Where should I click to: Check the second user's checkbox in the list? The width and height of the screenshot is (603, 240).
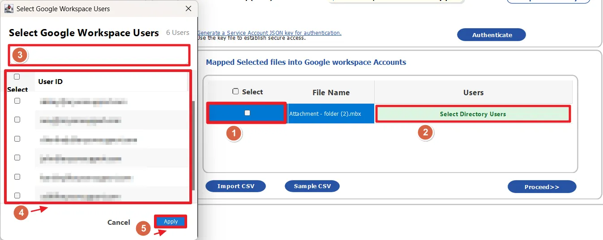click(x=17, y=120)
